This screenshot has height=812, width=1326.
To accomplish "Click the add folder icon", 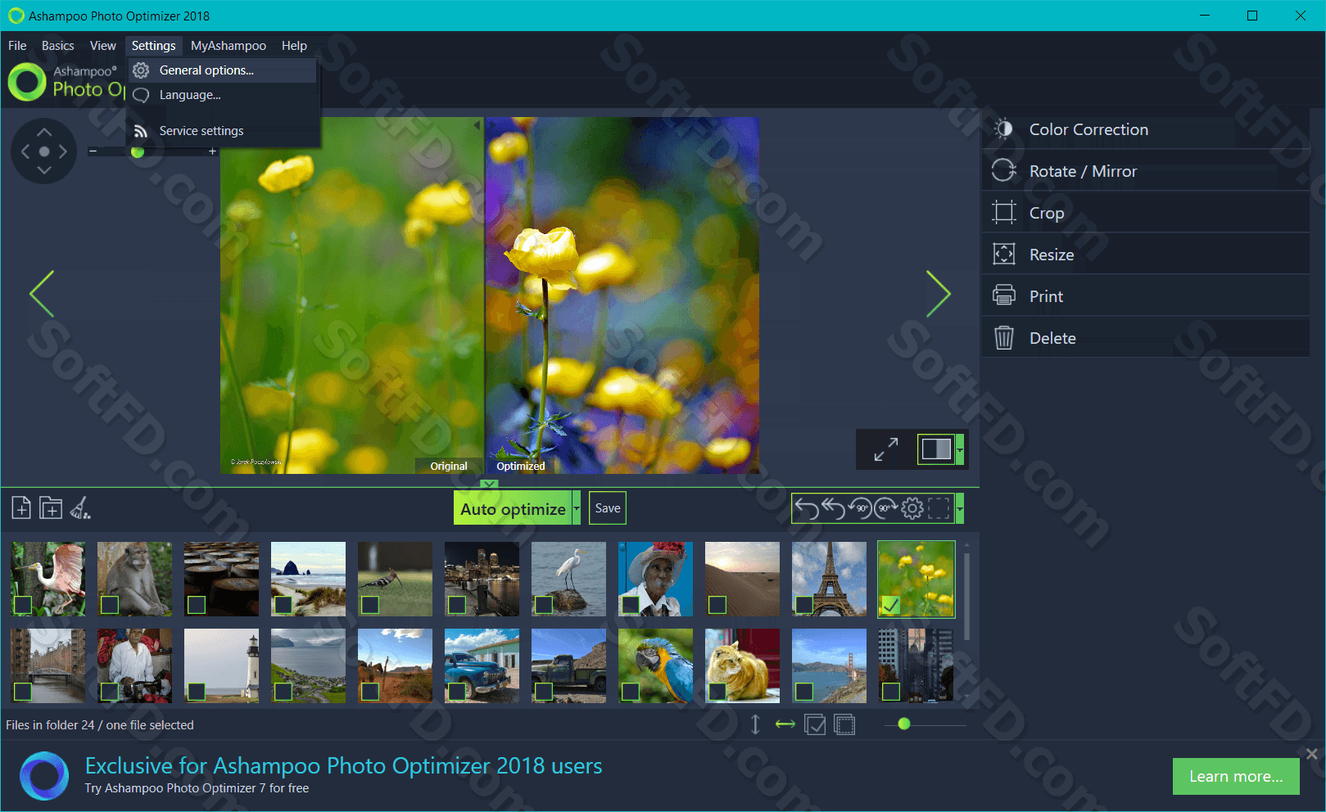I will 51,508.
